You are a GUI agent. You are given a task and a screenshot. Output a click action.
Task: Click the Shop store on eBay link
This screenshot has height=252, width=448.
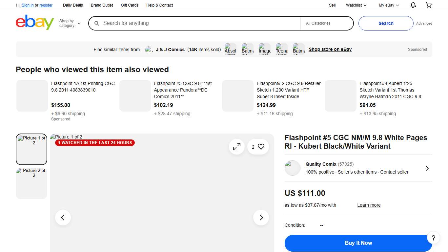(330, 50)
